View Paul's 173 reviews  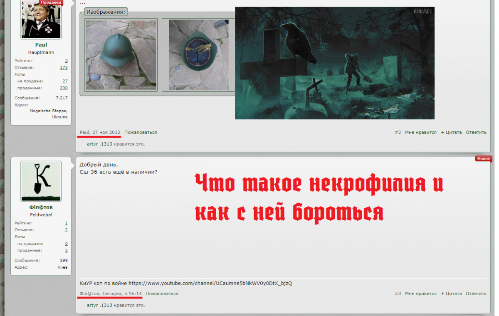(x=64, y=67)
